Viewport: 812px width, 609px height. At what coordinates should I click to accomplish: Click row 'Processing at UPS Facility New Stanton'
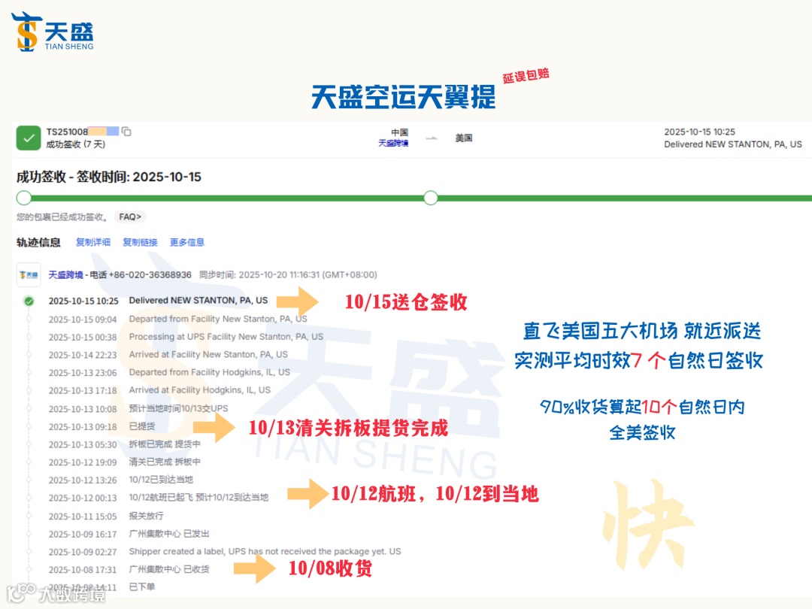tap(186, 337)
